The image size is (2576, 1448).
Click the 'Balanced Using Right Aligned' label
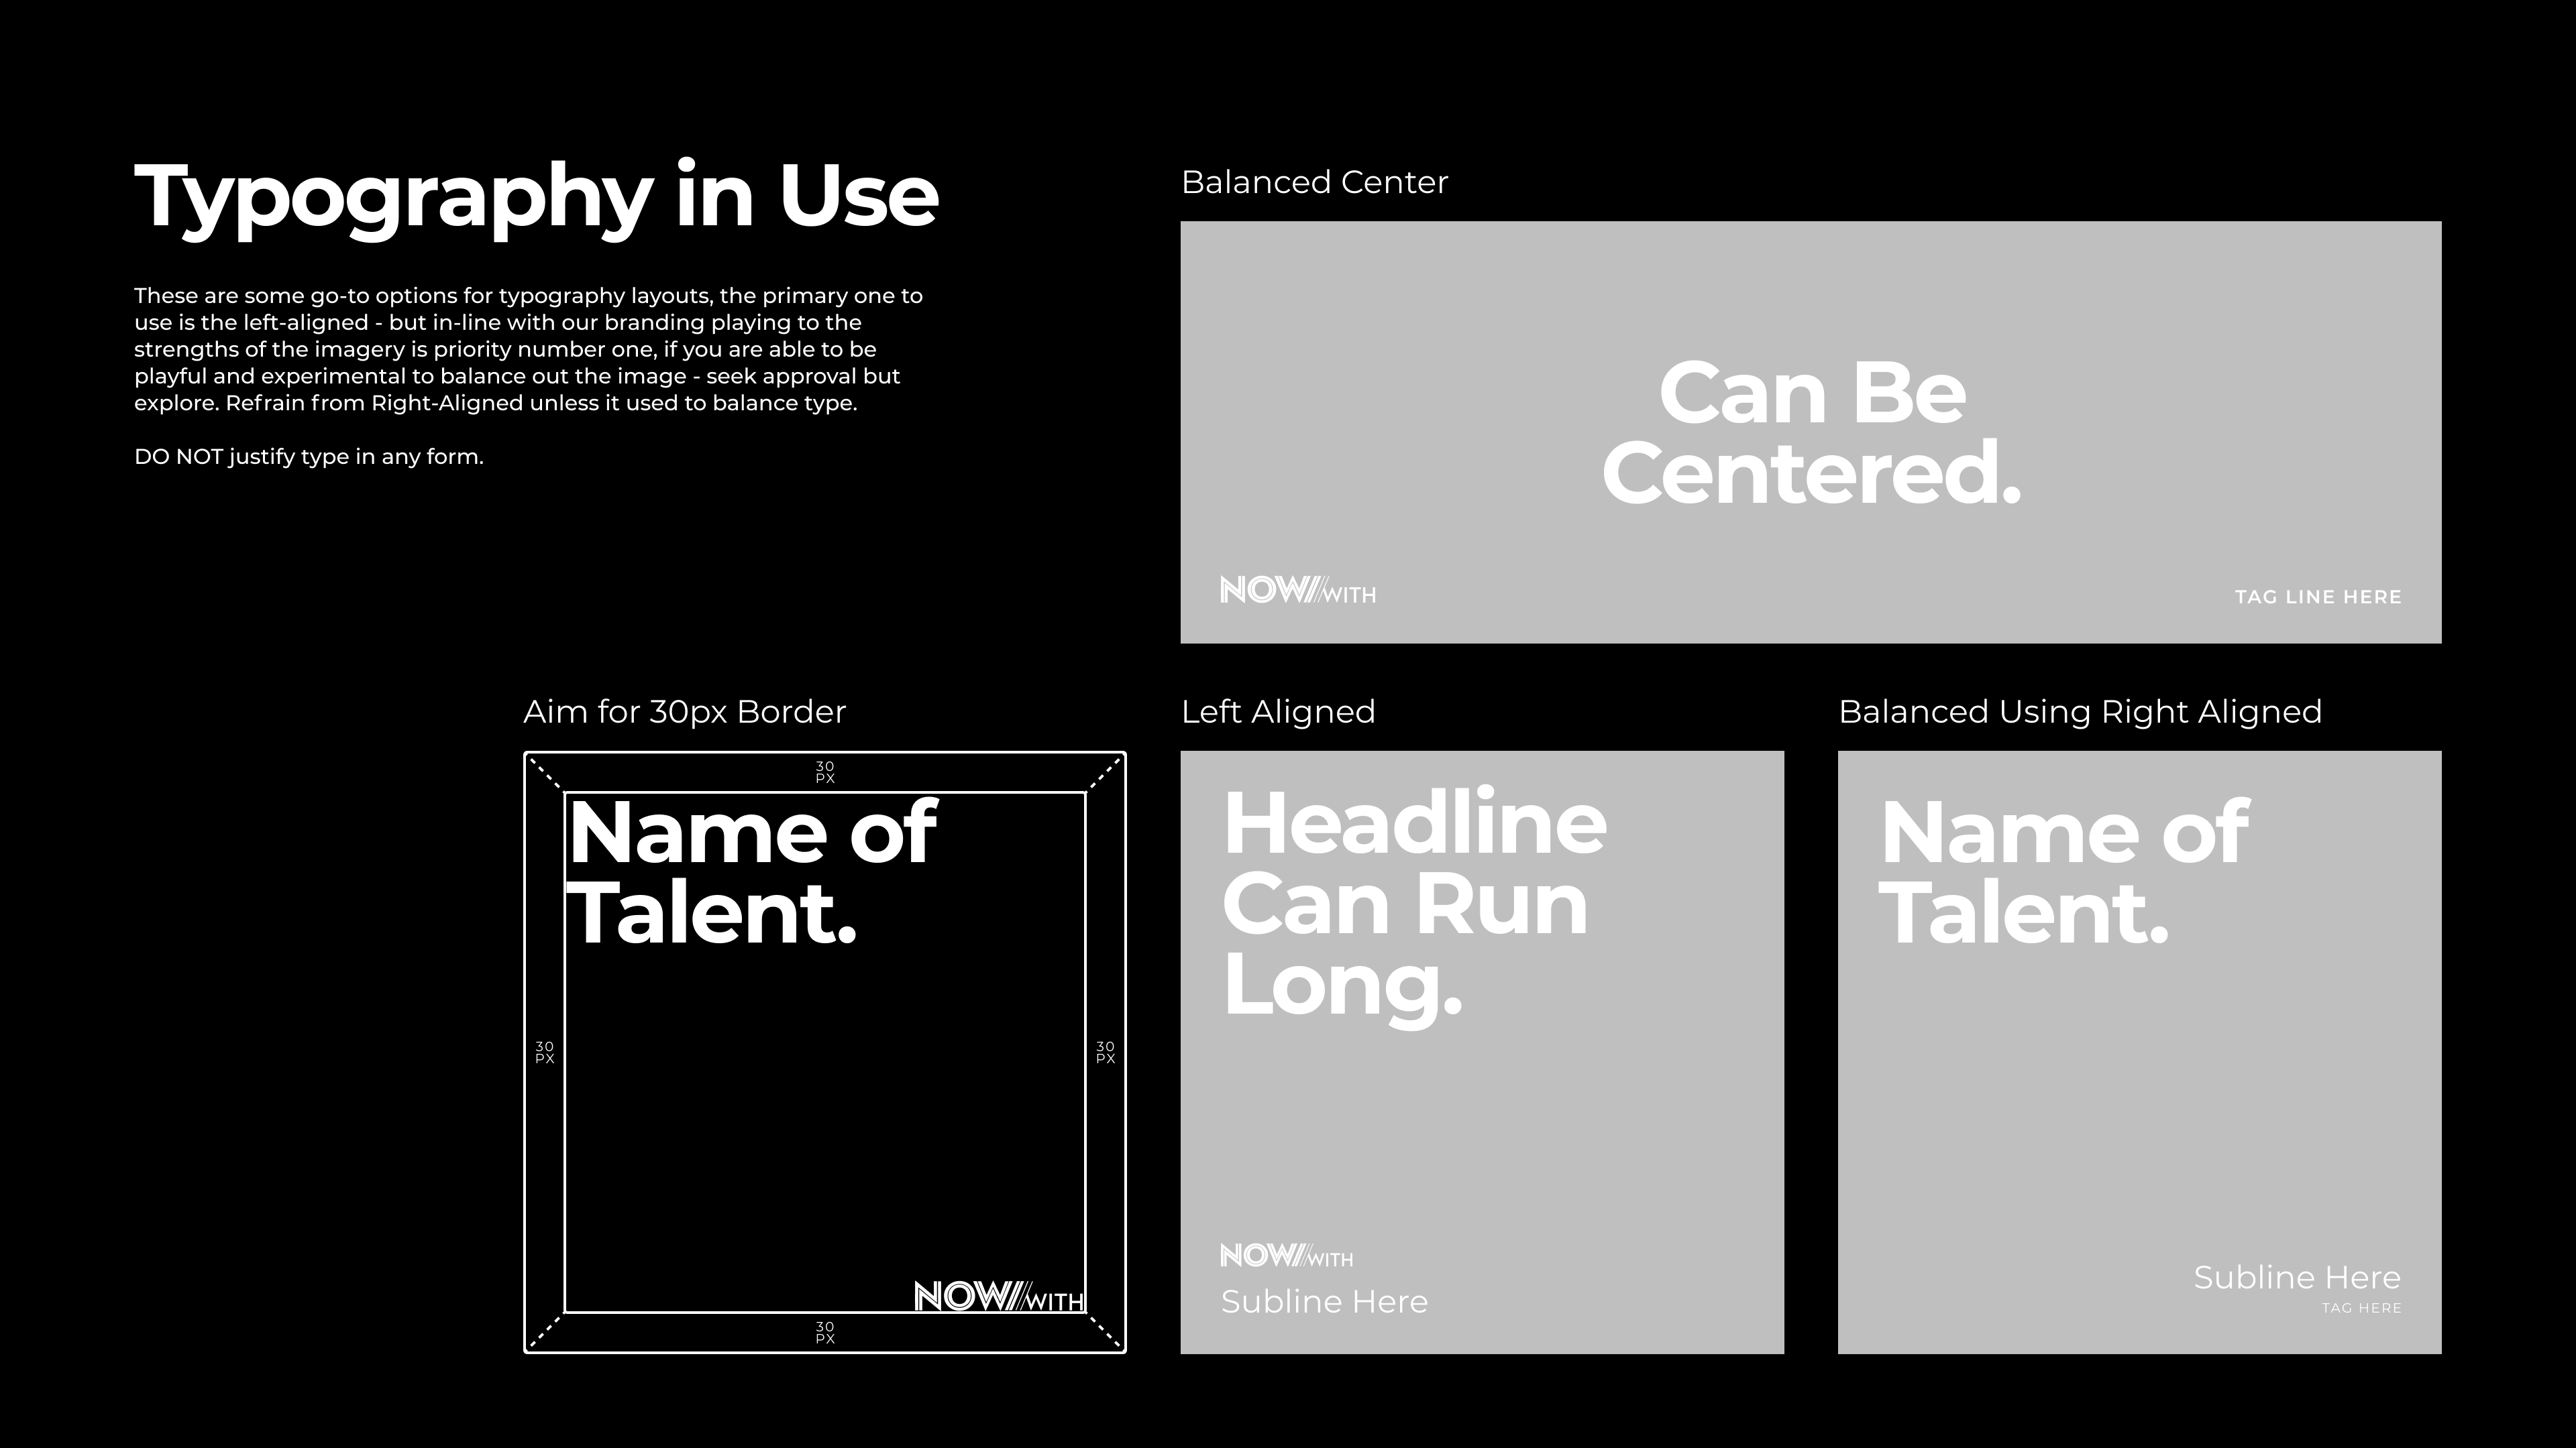[x=2080, y=711]
